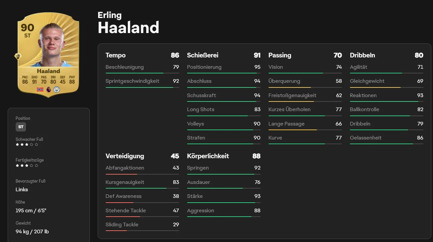Click the Bevorzugter Fuß value Links
The height and width of the screenshot is (242, 433).
click(x=22, y=189)
